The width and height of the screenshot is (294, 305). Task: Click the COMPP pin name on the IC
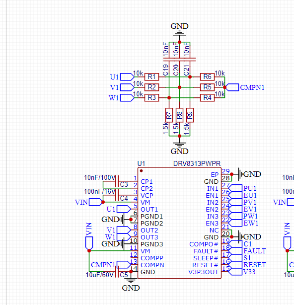[x=152, y=258]
